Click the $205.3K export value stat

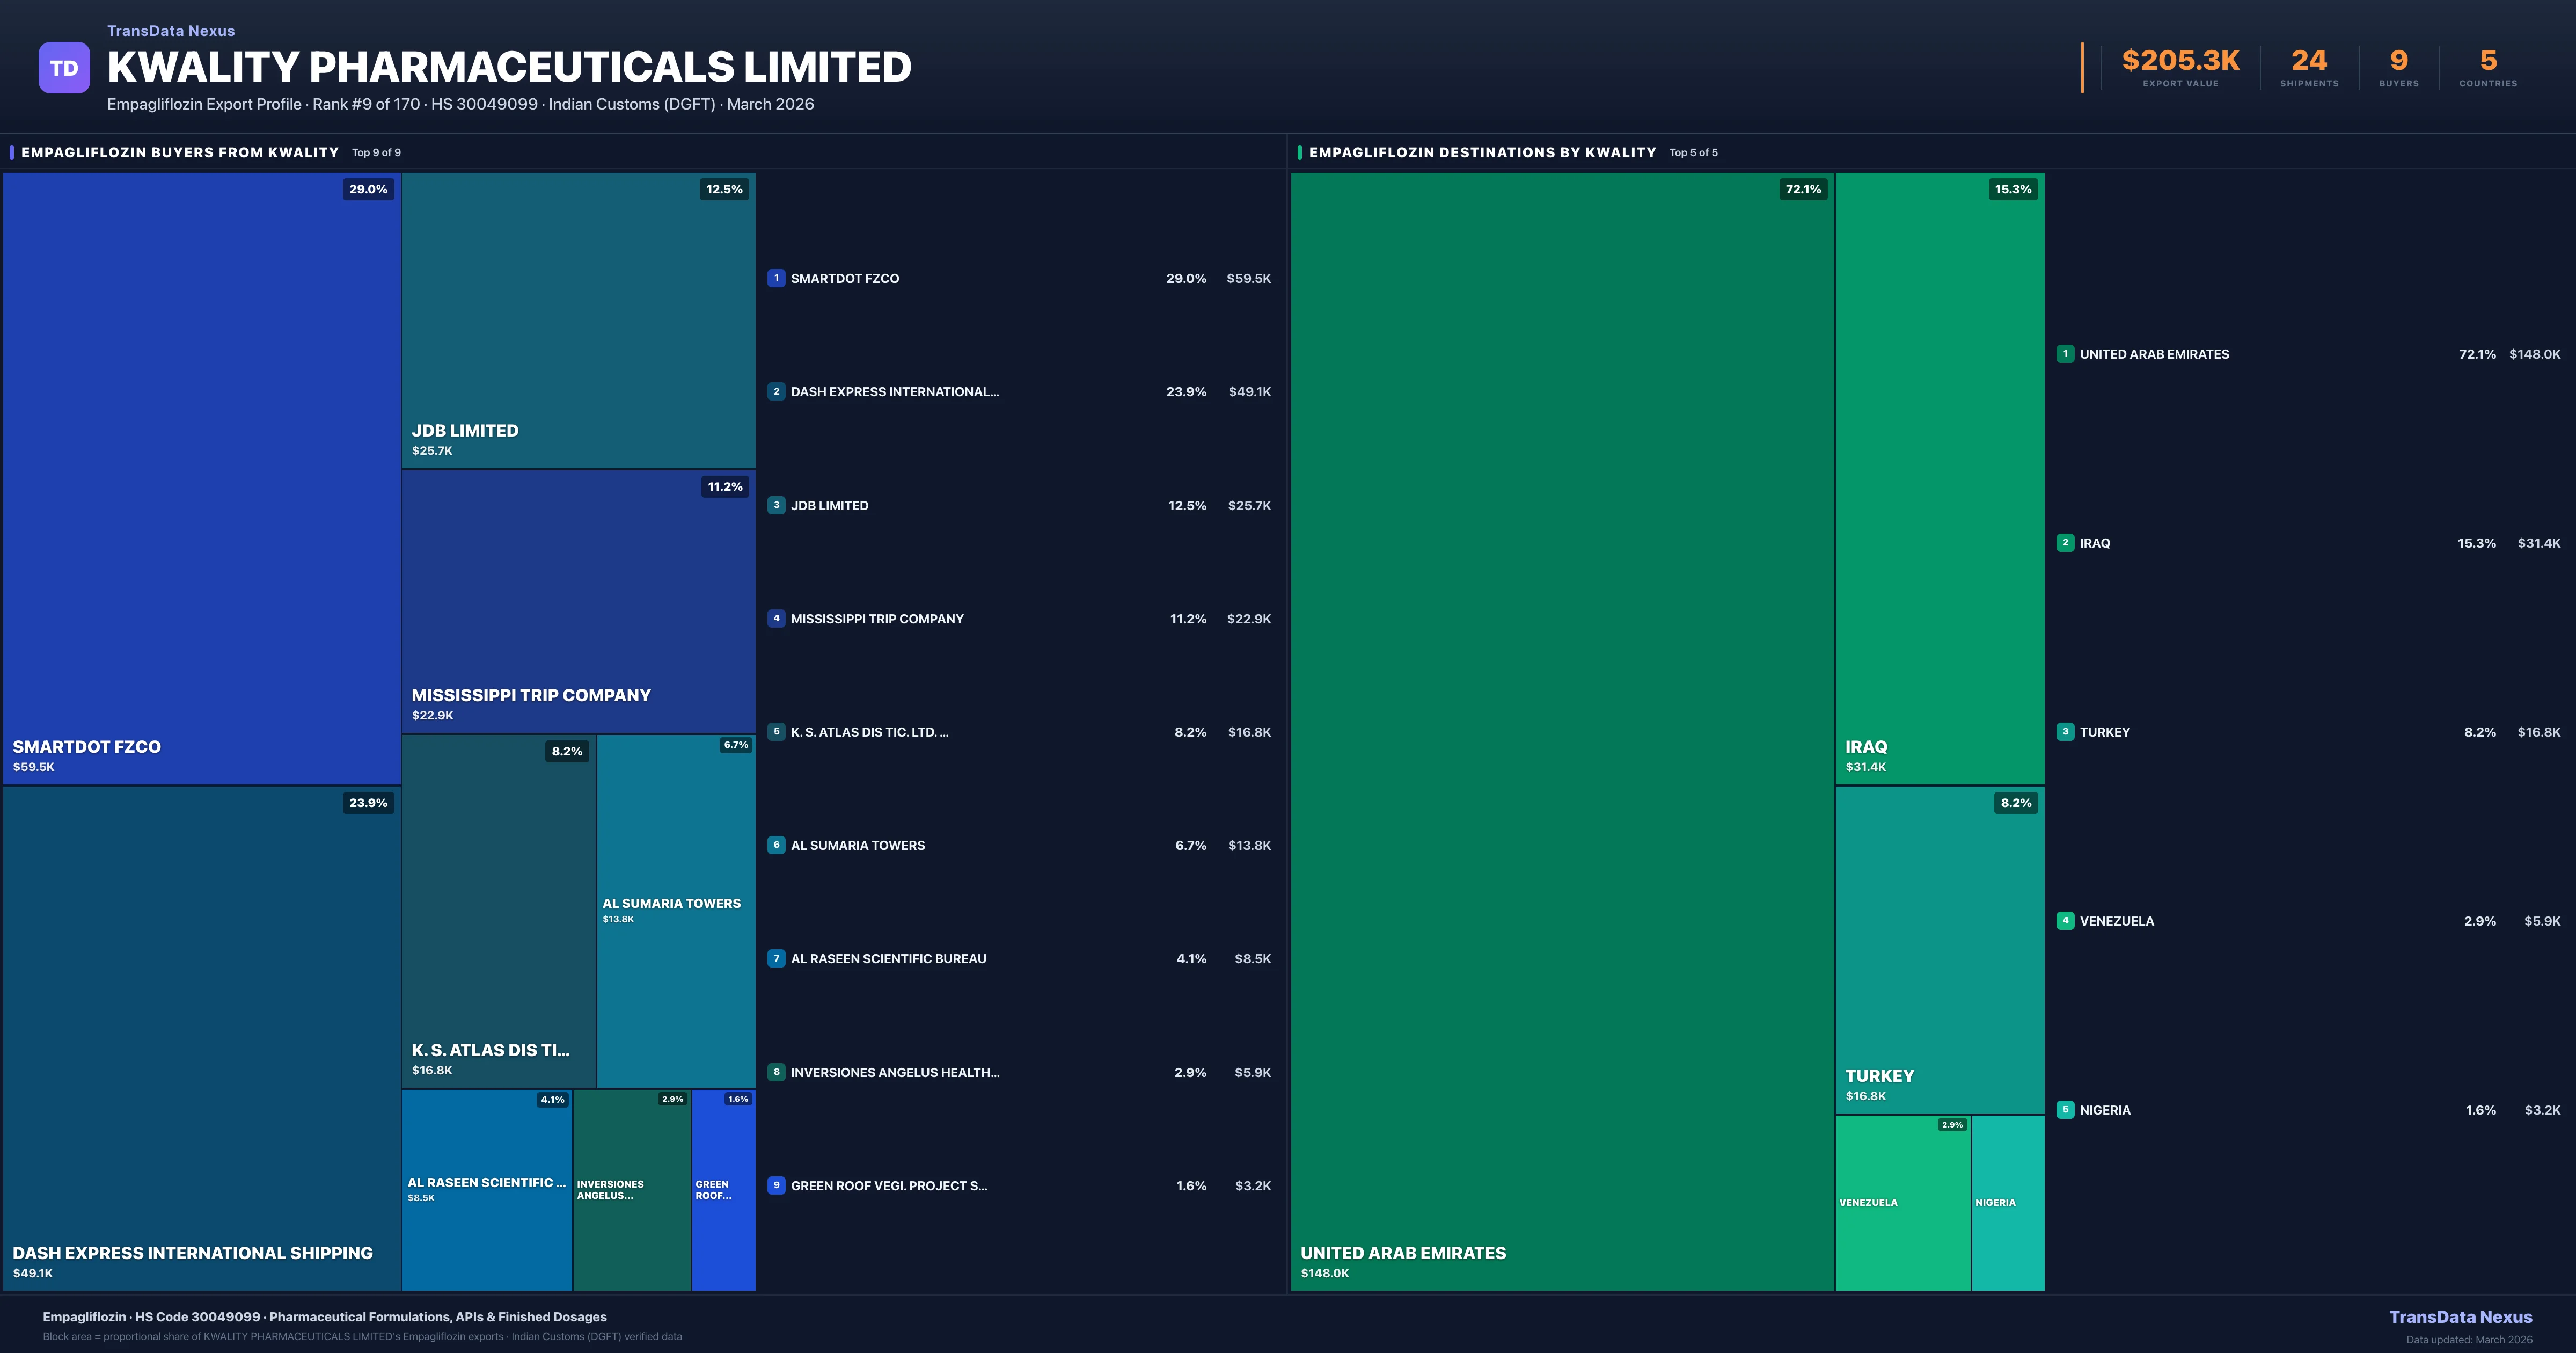coord(2180,61)
